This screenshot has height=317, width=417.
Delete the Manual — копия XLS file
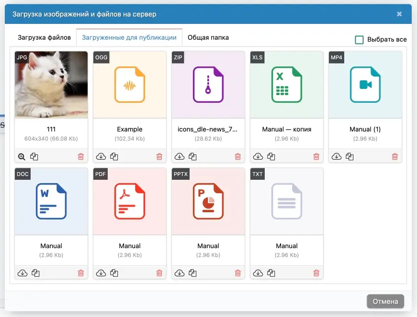[x=316, y=156]
